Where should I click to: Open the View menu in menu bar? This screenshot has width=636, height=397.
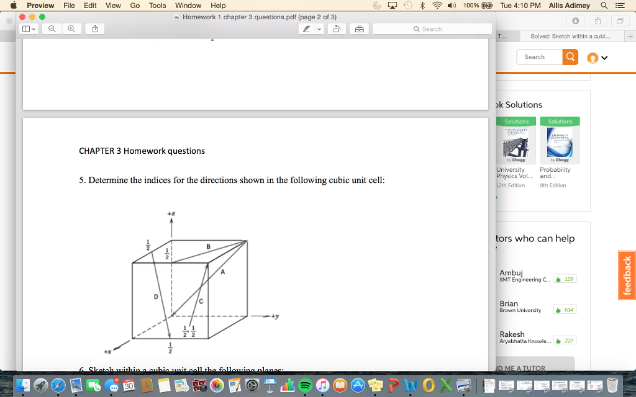tap(113, 5)
